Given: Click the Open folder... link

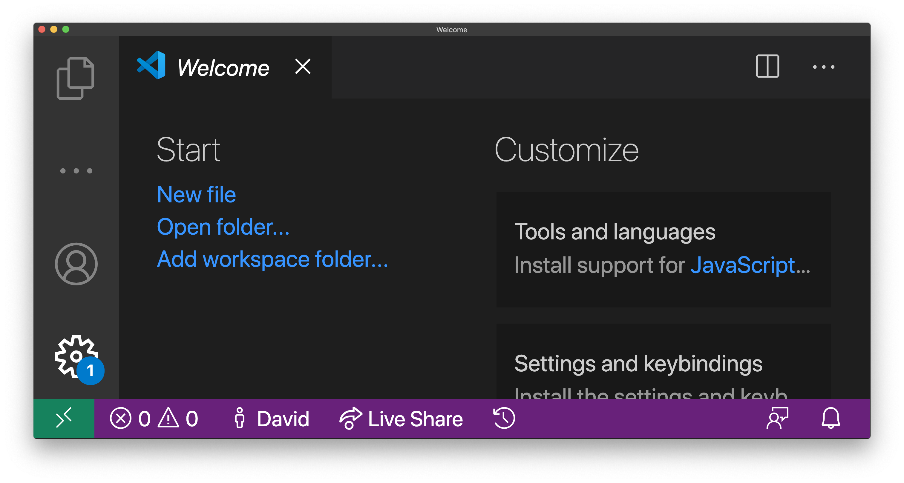Looking at the screenshot, I should [x=223, y=227].
